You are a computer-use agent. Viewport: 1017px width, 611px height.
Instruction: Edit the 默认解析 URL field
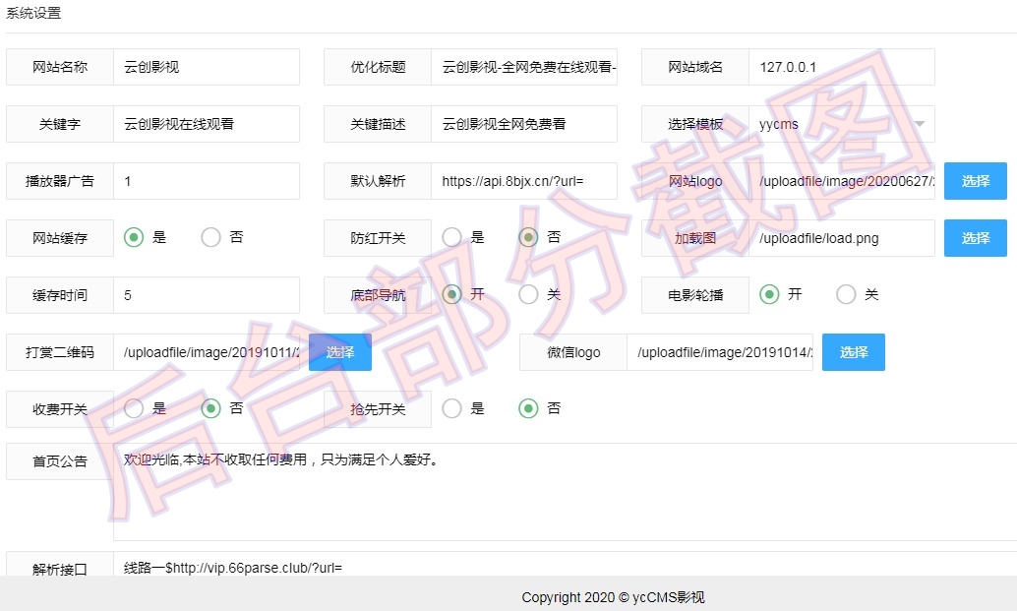click(523, 181)
